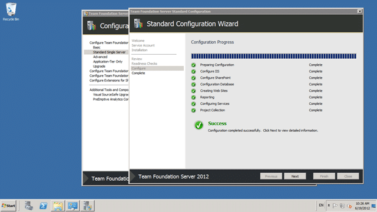Select the Welcome wizard step

point(138,41)
